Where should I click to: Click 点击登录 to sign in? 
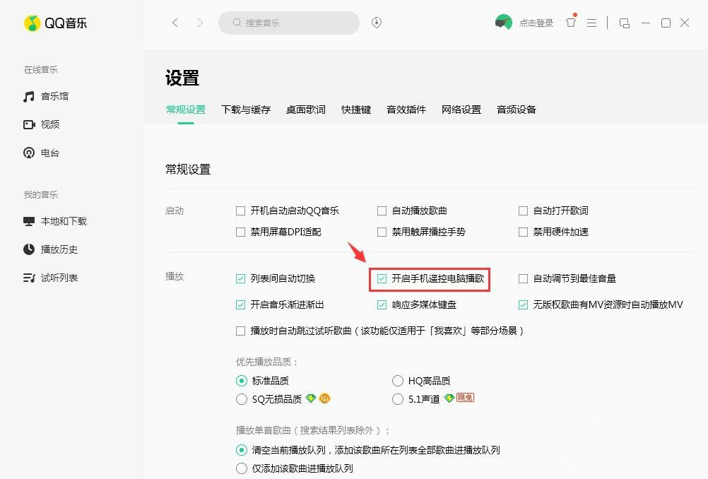point(536,23)
